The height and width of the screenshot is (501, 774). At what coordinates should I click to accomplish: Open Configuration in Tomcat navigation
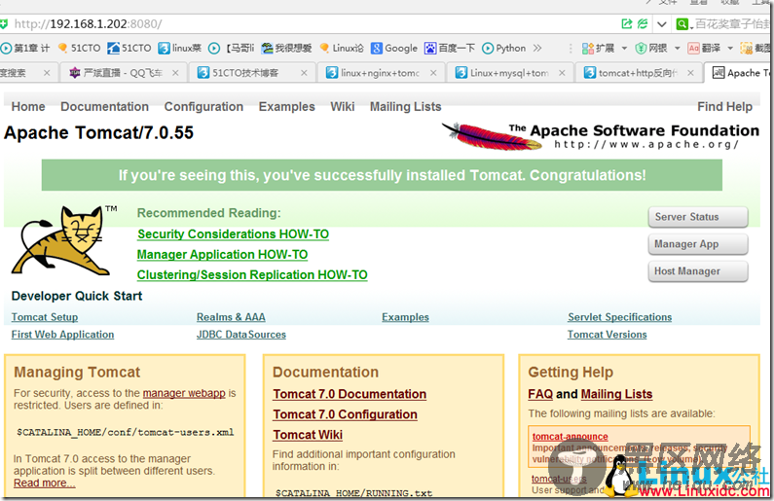point(203,106)
